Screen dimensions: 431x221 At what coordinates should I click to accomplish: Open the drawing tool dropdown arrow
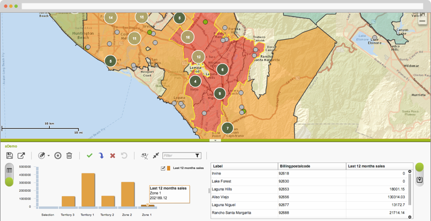(48, 156)
